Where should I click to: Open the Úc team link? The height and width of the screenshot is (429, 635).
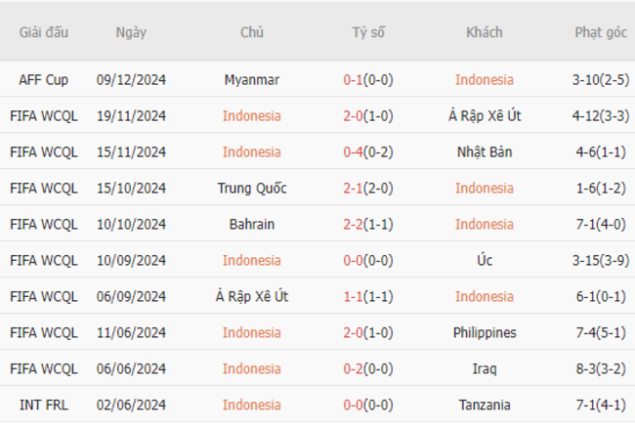[485, 260]
